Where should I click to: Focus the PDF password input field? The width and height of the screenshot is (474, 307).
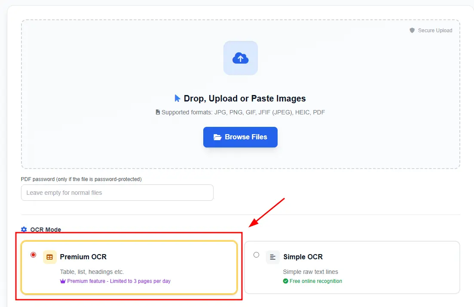click(x=117, y=193)
